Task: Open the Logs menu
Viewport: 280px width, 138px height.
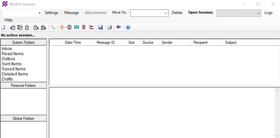Action: tap(269, 13)
